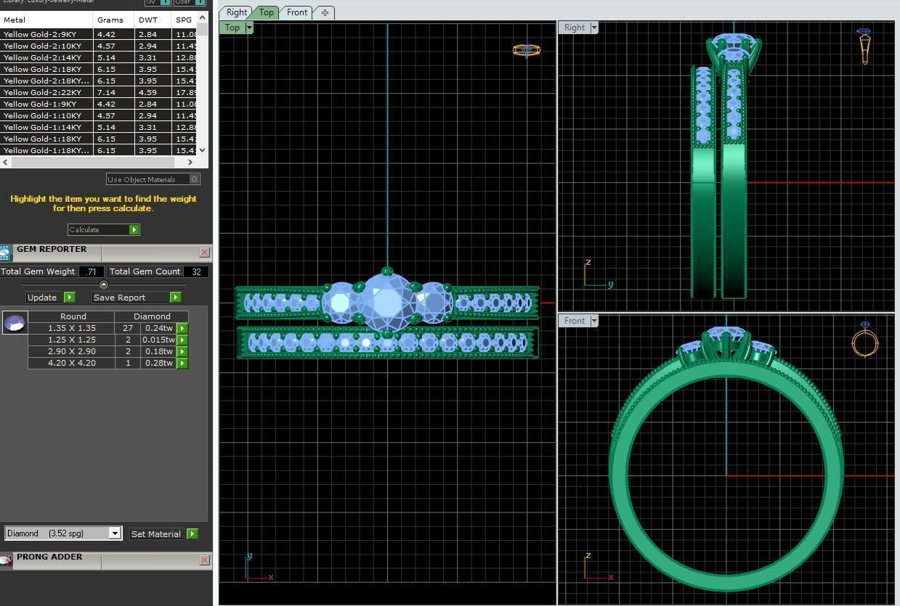Select the Yellow Gold-1:9KY row
Image resolution: width=900 pixels, height=606 pixels.
point(99,104)
